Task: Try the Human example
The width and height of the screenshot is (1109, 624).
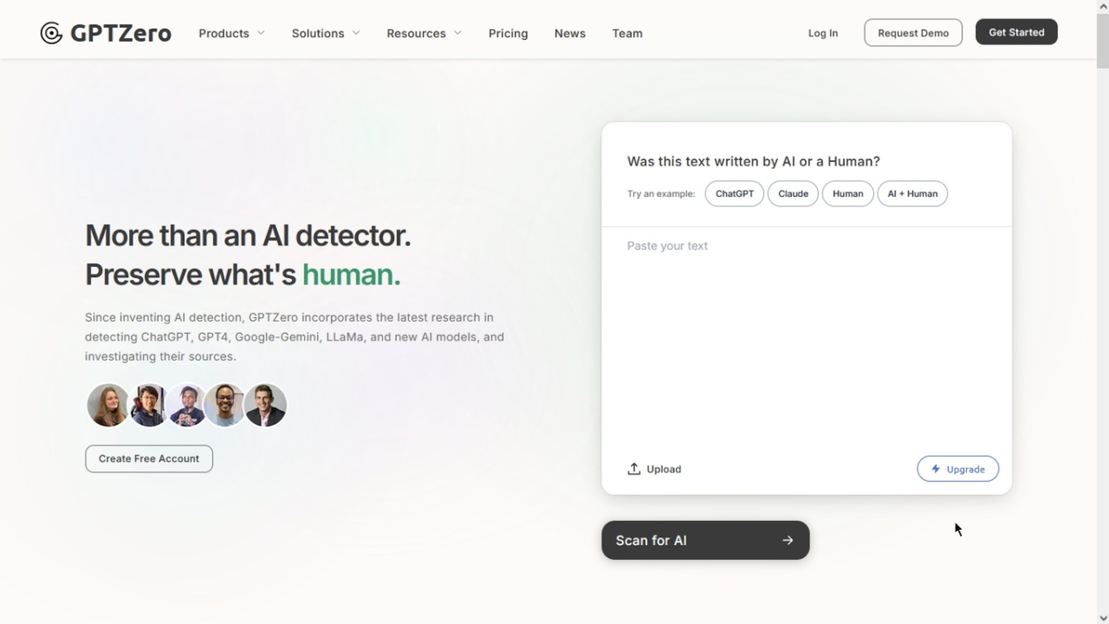Action: 848,194
